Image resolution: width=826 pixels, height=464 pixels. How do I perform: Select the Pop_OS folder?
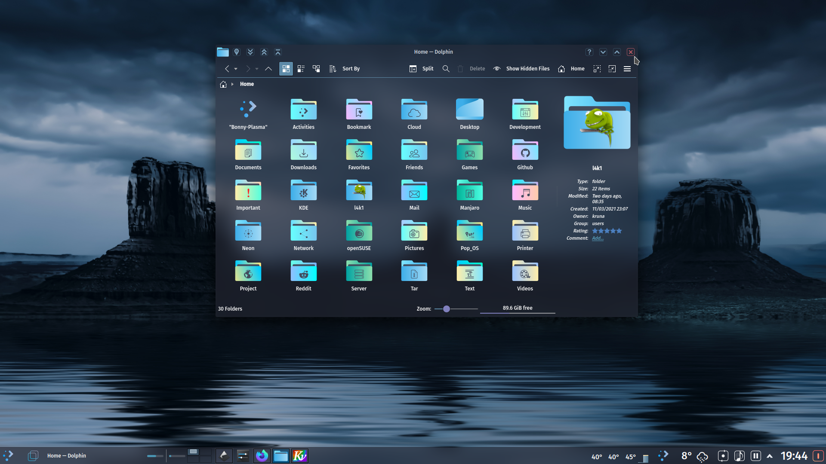pos(470,235)
